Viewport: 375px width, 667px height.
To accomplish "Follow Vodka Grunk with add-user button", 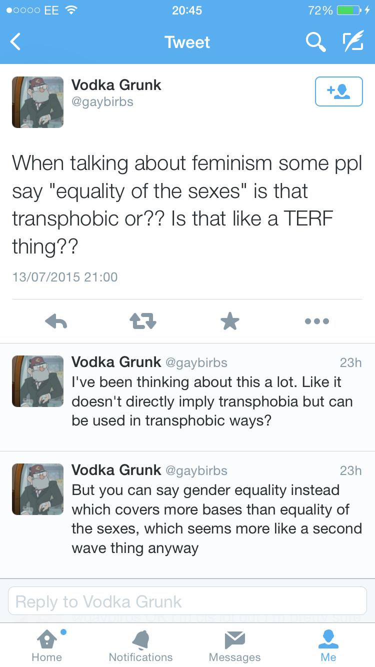I will point(338,91).
